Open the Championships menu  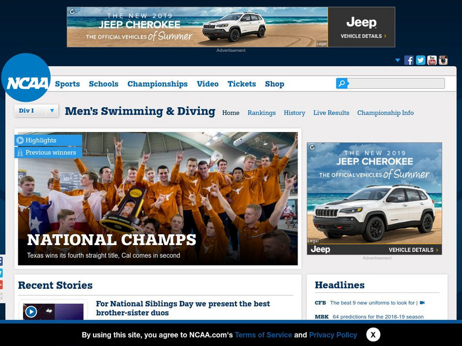(157, 84)
